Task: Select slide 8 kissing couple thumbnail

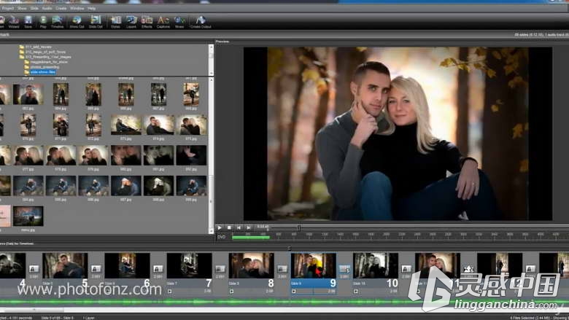Action: click(251, 265)
